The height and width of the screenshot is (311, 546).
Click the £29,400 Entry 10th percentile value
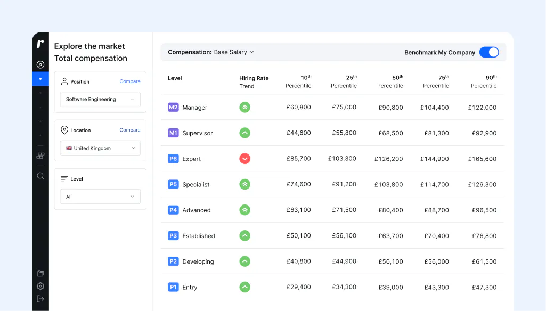[299, 287]
